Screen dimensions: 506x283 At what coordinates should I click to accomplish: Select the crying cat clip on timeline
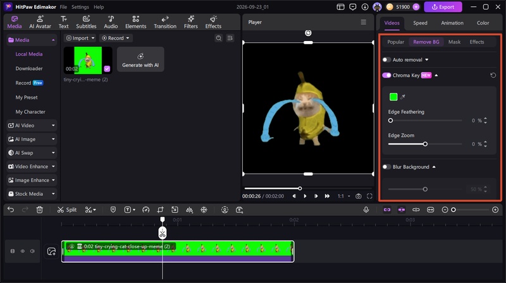[178, 251]
